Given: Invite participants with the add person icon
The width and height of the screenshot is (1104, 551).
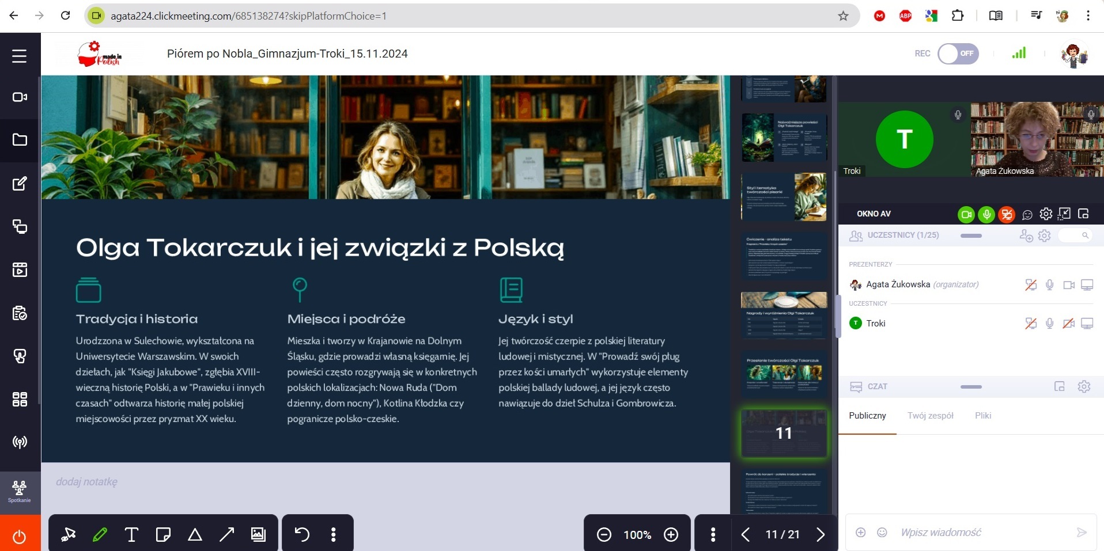Looking at the screenshot, I should 1026,235.
